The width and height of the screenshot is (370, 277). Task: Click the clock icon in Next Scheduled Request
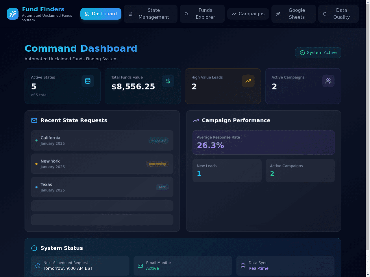pyautogui.click(x=38, y=266)
